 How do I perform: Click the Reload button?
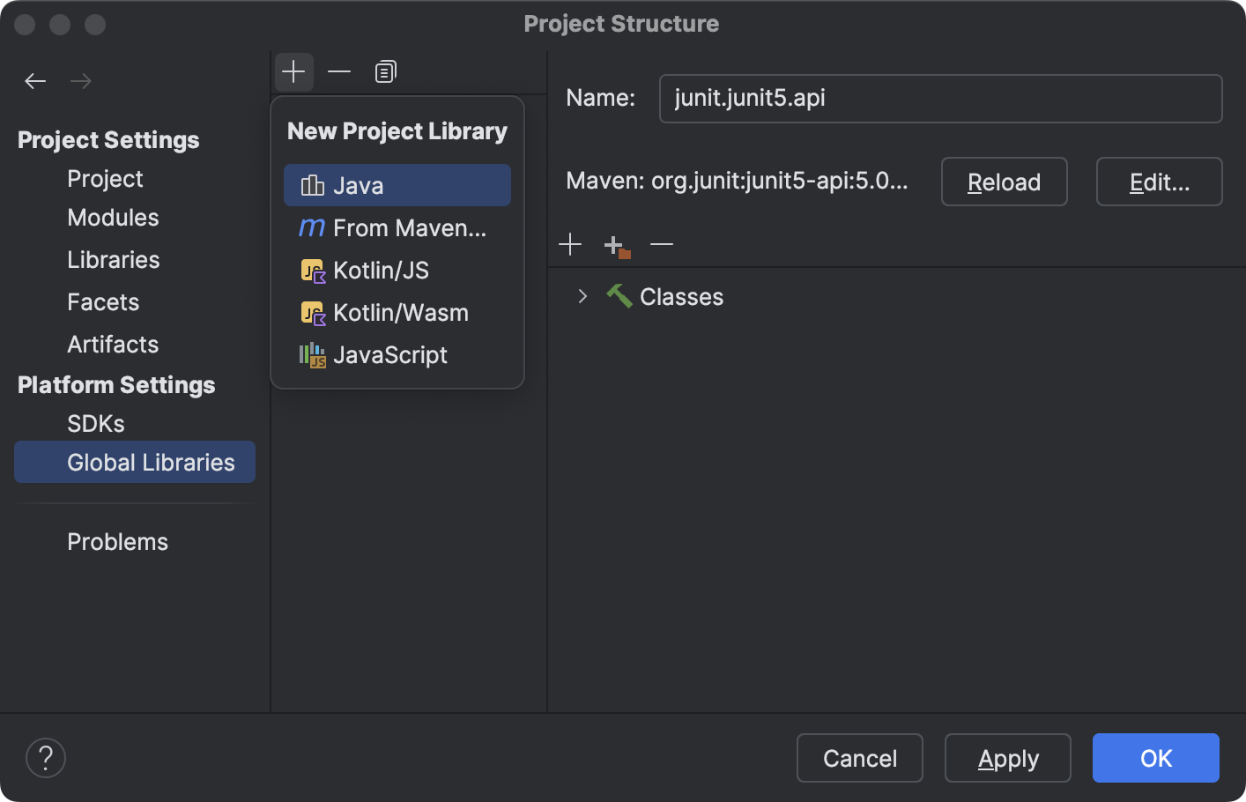tap(1004, 182)
